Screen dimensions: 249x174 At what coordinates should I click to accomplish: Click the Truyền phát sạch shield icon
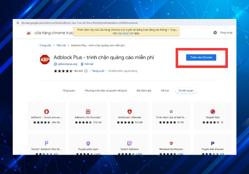(x=88, y=143)
